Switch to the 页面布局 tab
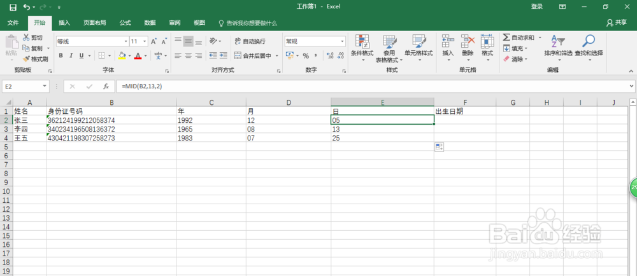This screenshot has width=637, height=276. point(95,23)
